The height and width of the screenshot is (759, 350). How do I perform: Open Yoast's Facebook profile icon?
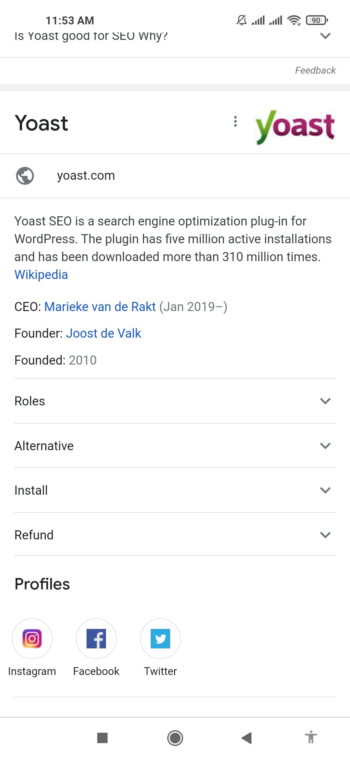96,638
